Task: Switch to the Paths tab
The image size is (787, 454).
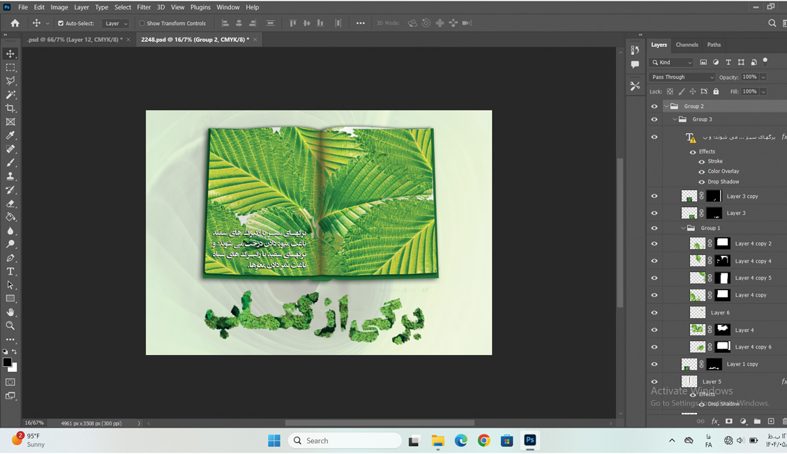Action: [714, 45]
